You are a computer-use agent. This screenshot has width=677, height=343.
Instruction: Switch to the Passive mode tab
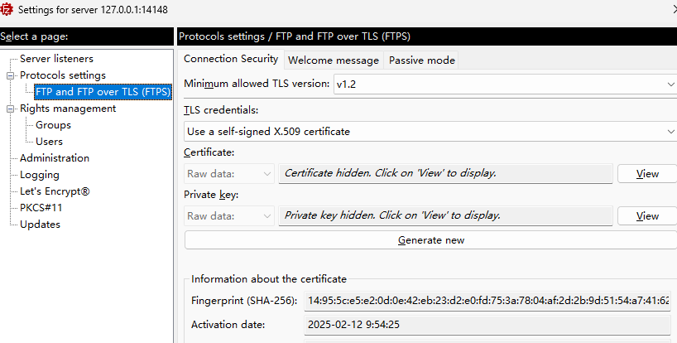pyautogui.click(x=421, y=60)
